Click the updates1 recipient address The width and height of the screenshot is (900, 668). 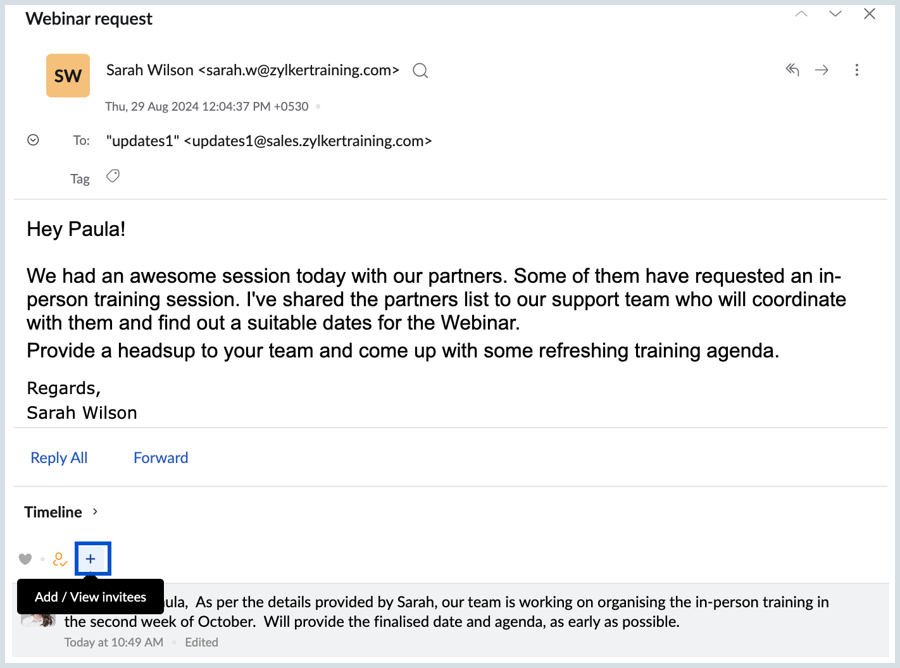coord(269,141)
